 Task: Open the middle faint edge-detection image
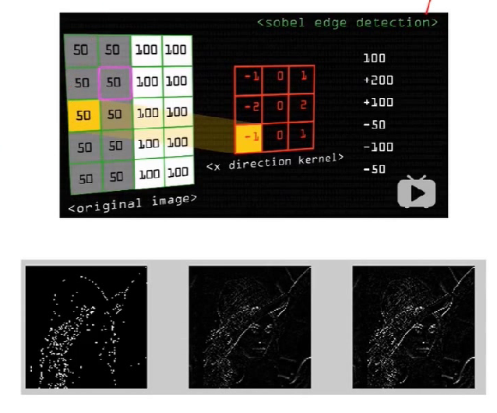tap(250, 327)
